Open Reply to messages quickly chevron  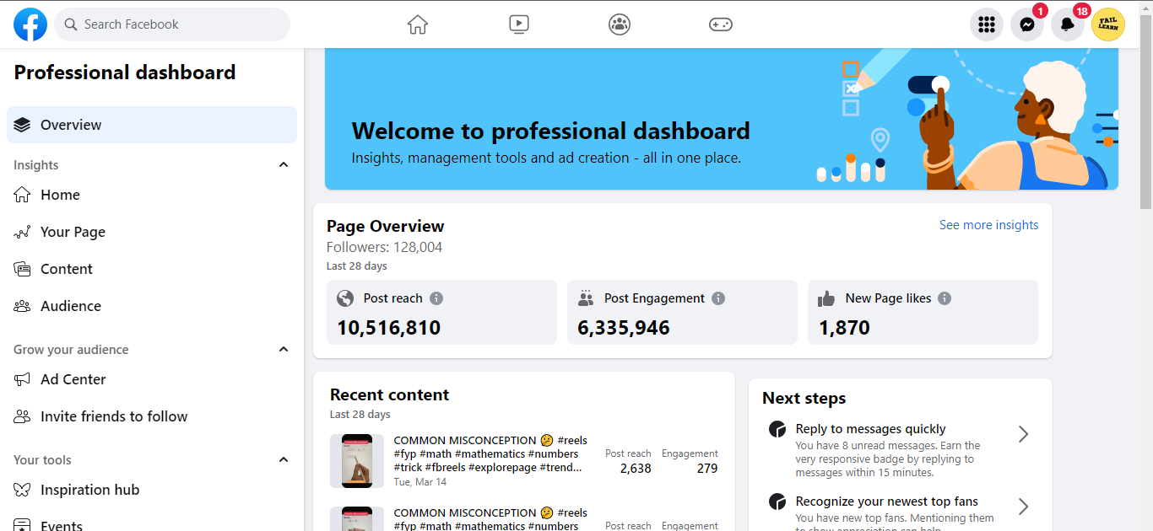[1023, 434]
